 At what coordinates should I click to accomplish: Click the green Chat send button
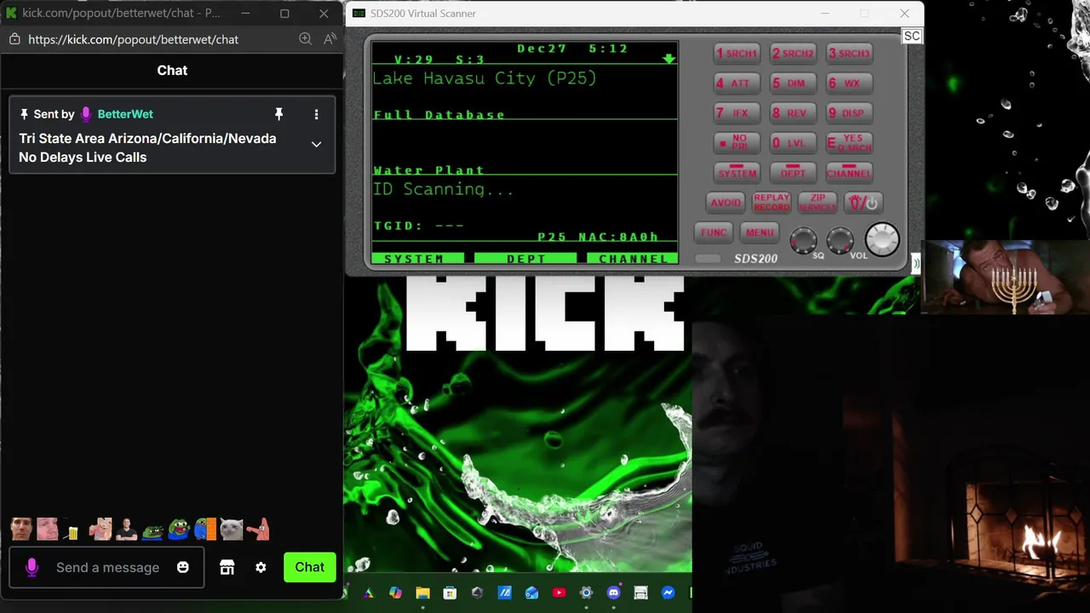pos(309,567)
